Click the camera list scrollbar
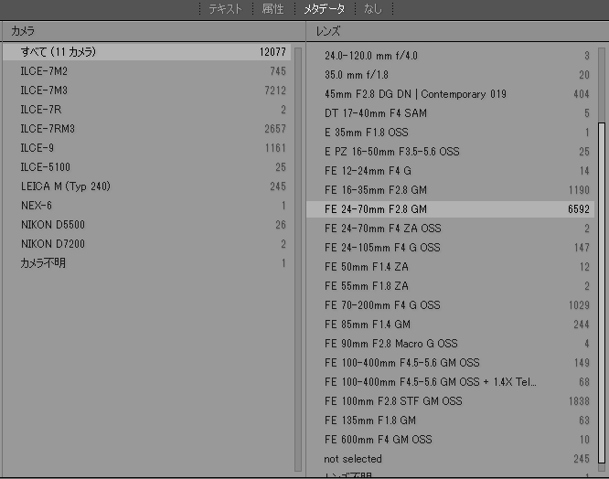Image resolution: width=609 pixels, height=479 pixels. tap(298, 260)
